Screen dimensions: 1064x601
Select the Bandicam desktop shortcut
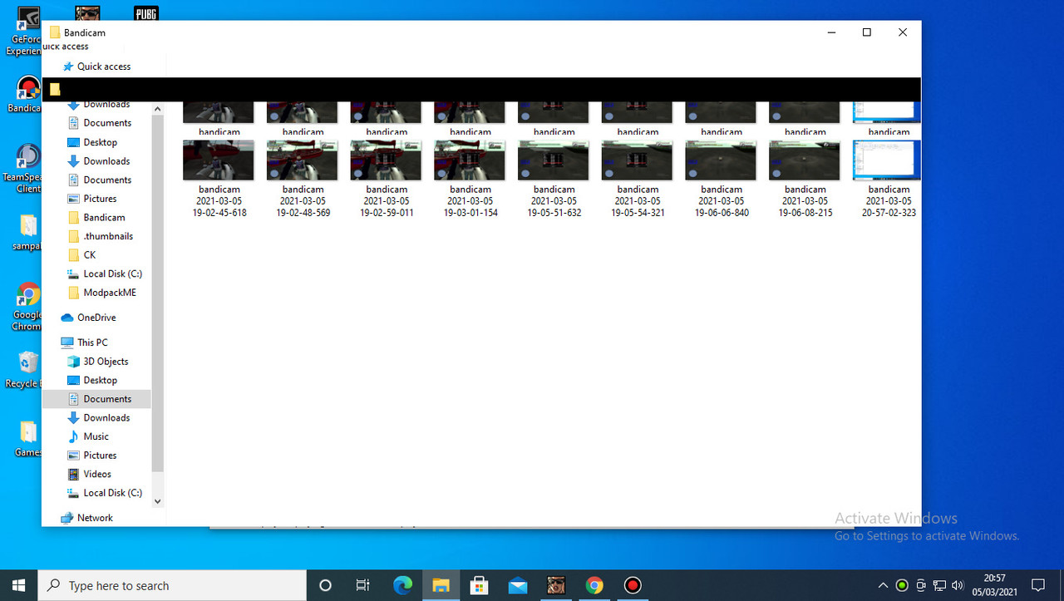(25, 96)
